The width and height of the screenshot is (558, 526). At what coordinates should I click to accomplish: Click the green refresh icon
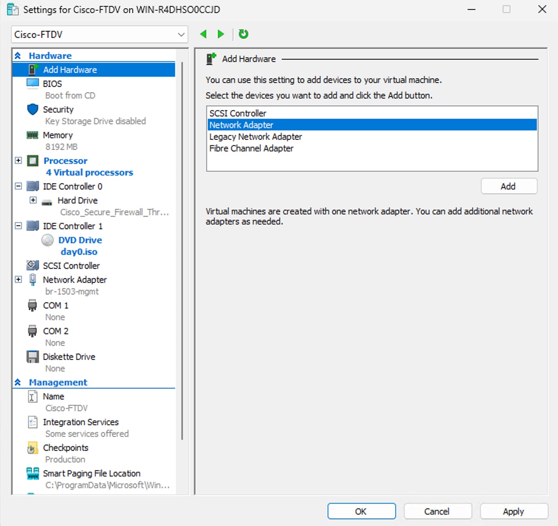(243, 34)
